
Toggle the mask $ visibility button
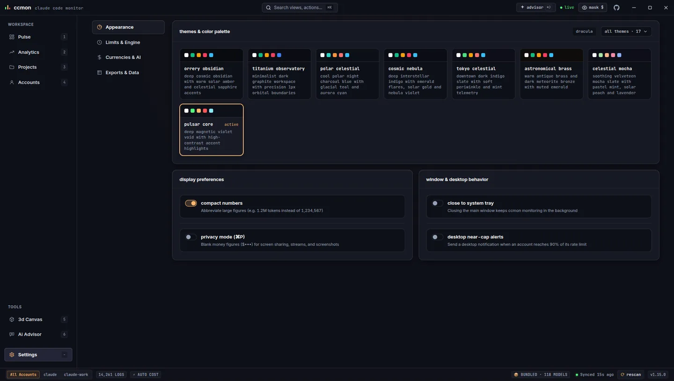[593, 7]
